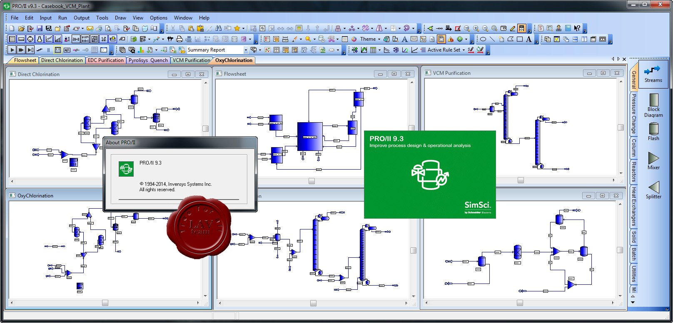673x323 pixels.
Task: Open Reactors palette tab
Action: pos(634,172)
